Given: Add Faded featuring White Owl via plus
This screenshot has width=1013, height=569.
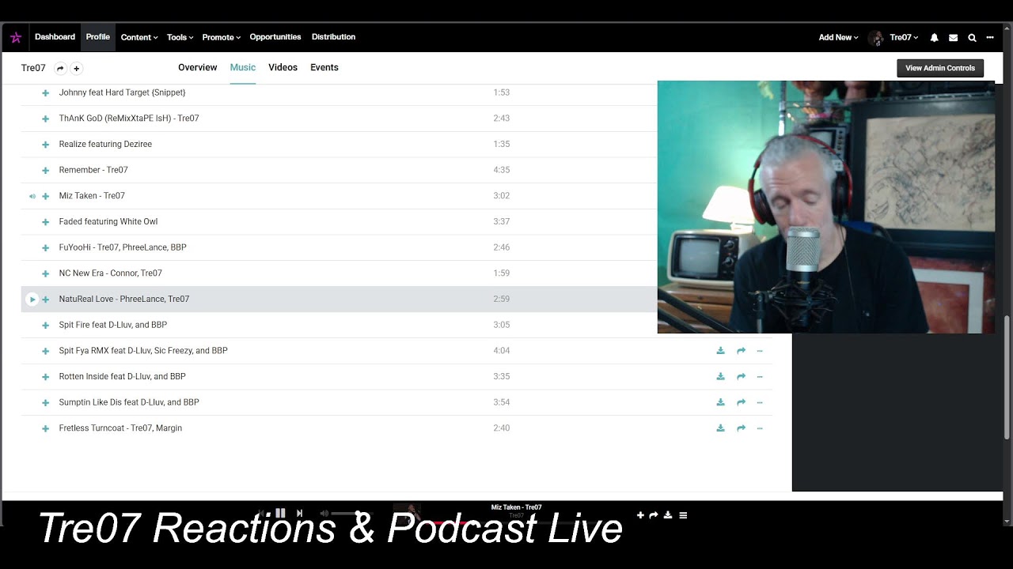Looking at the screenshot, I should click(45, 222).
